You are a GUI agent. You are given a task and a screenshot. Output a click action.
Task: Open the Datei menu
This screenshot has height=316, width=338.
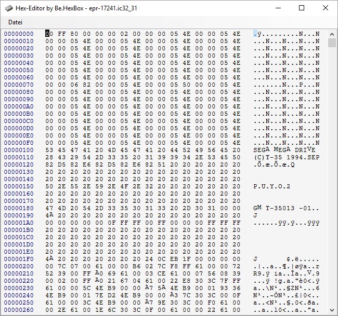click(15, 22)
